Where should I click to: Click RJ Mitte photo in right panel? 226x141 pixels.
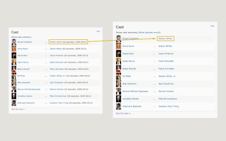click(x=119, y=76)
